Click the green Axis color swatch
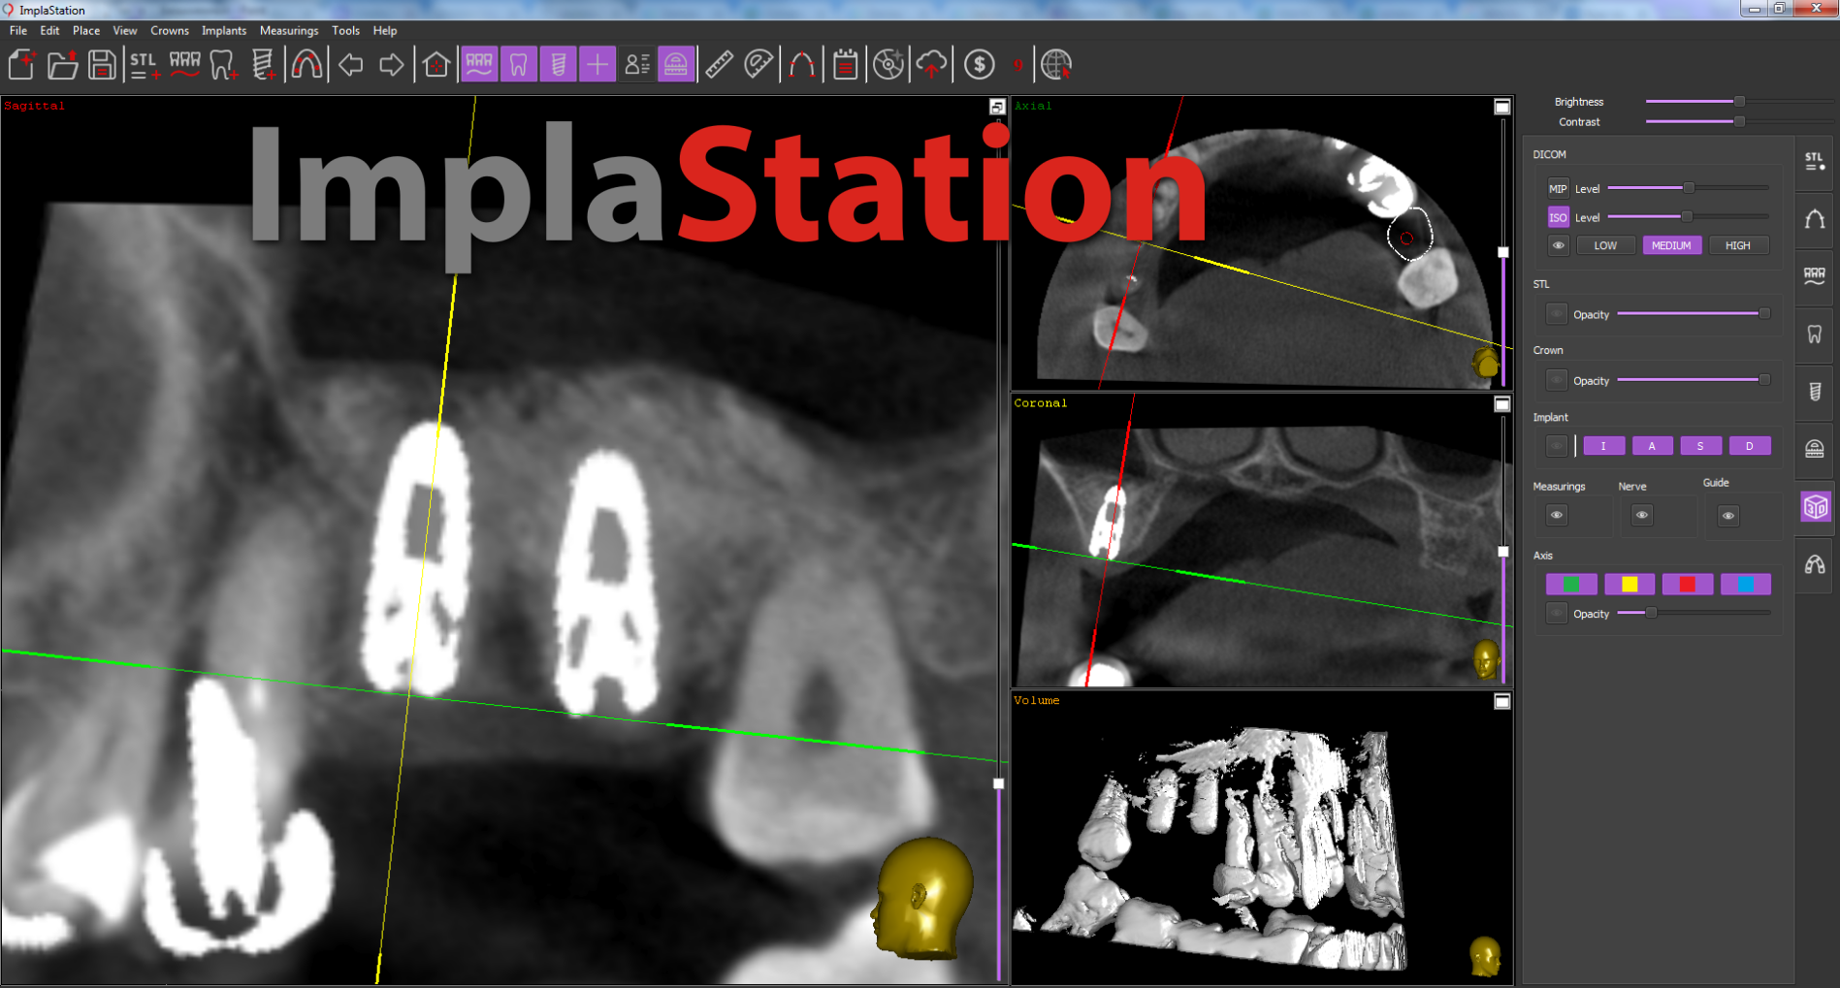 [x=1571, y=584]
